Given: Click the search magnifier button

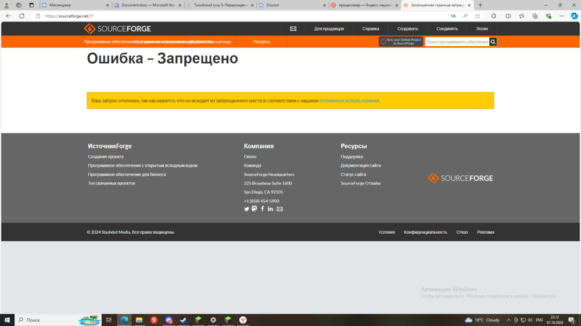Looking at the screenshot, I should point(493,42).
